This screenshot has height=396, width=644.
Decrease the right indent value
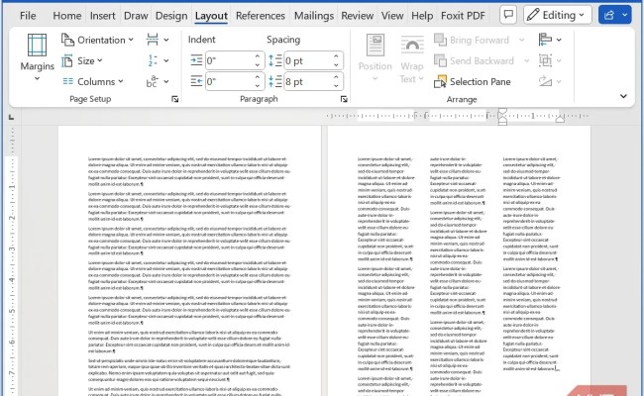pos(258,85)
